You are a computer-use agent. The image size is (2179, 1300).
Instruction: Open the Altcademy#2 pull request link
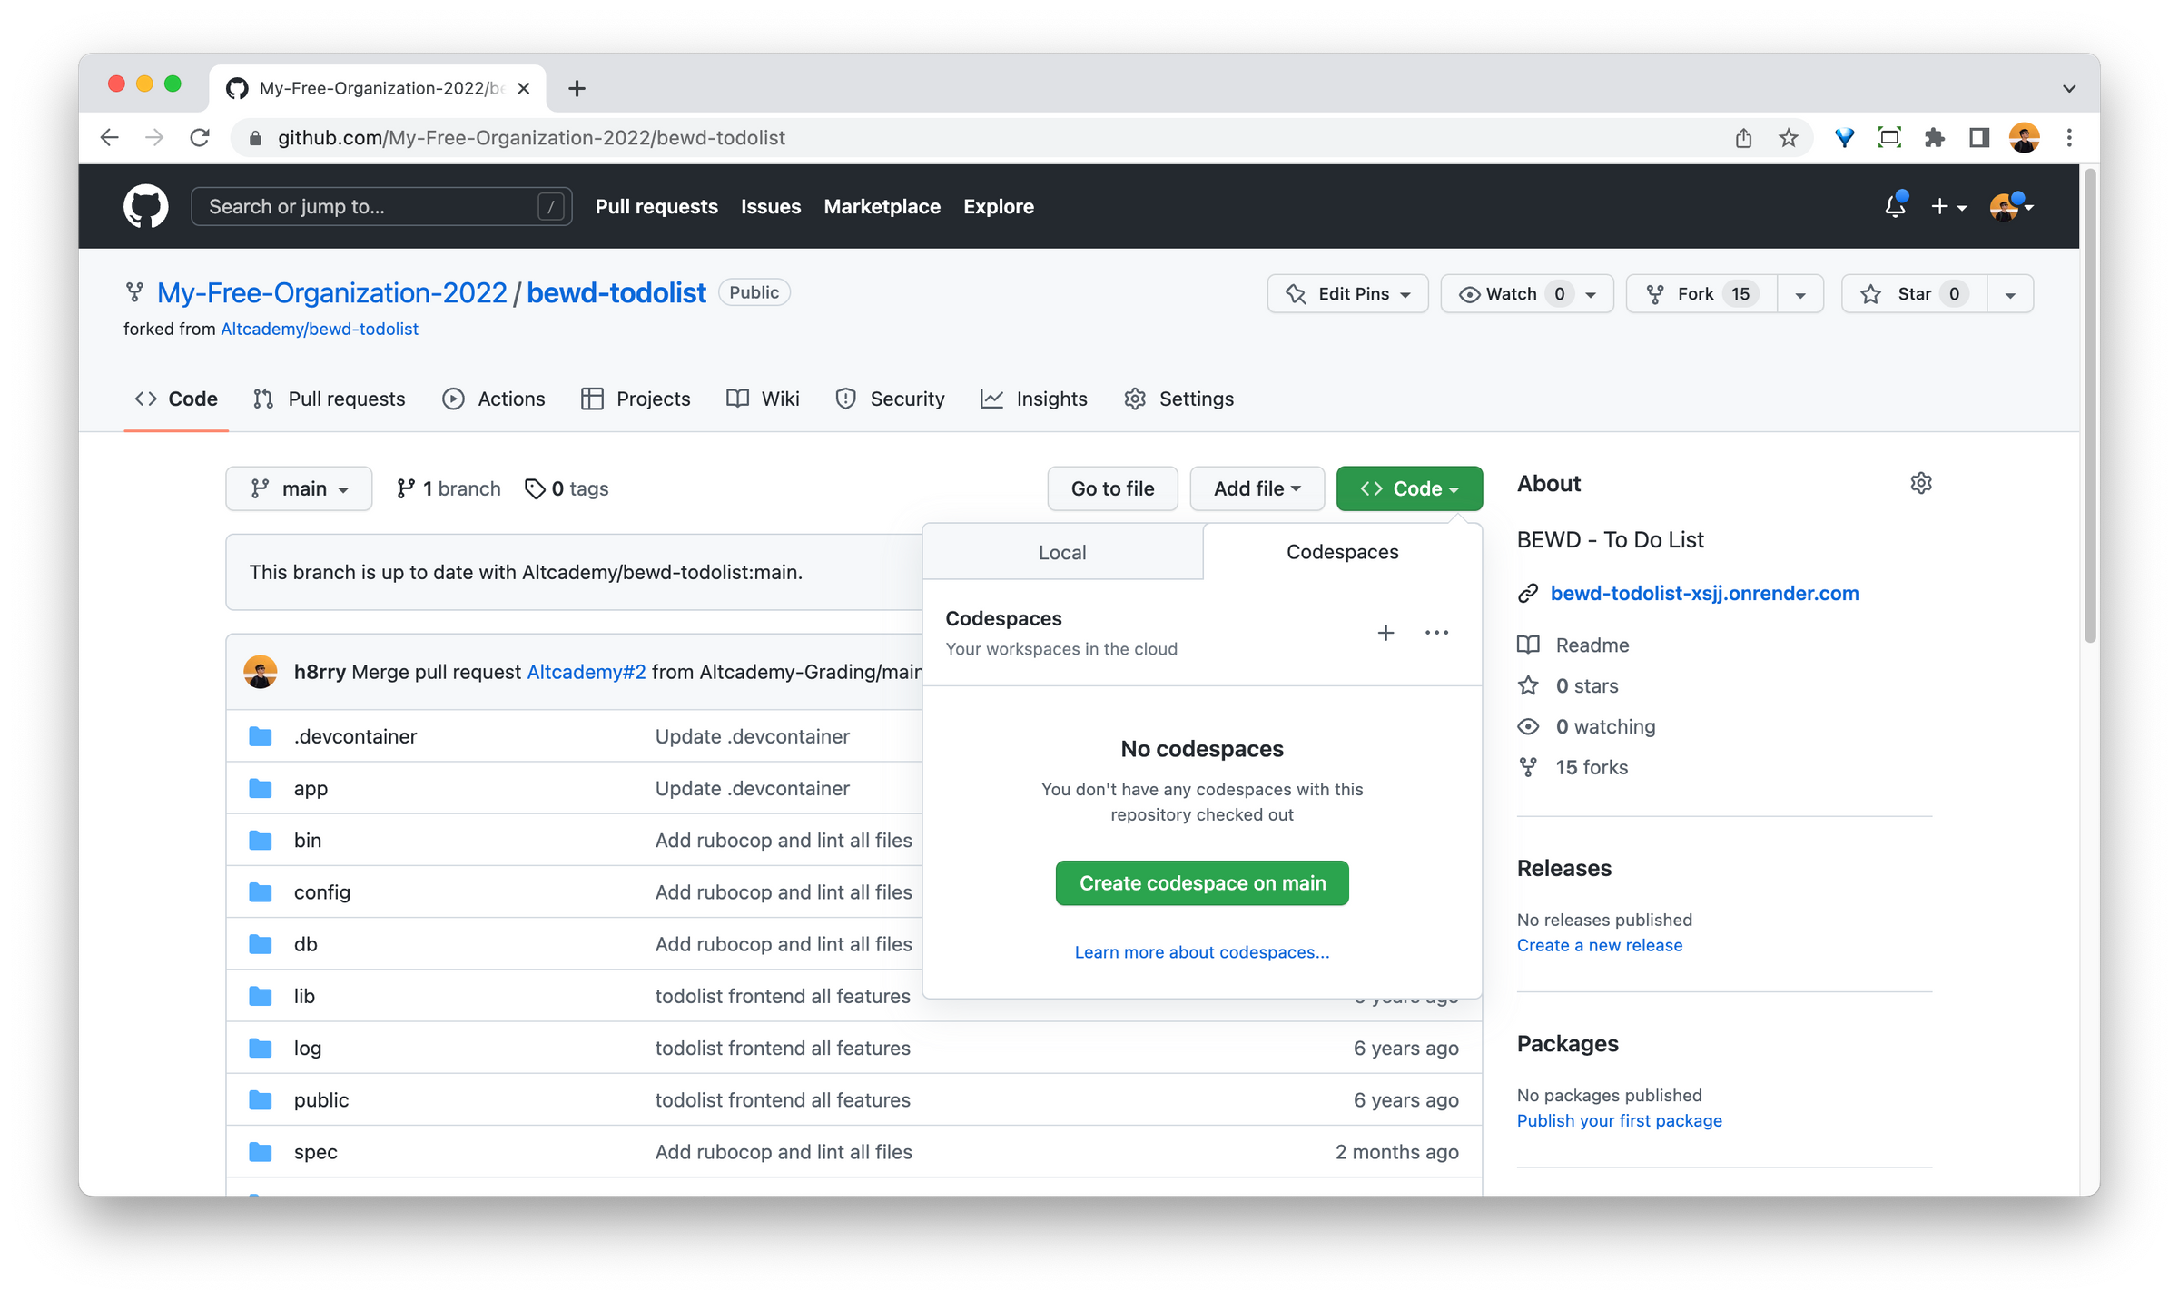[x=587, y=672]
